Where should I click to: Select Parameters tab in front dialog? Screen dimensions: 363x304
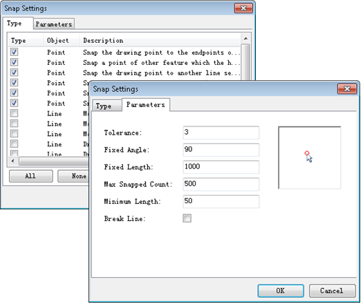click(x=146, y=104)
